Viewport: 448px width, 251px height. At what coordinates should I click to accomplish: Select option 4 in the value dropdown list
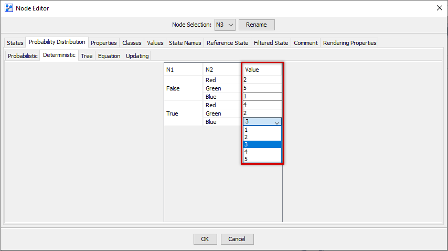pyautogui.click(x=262, y=152)
